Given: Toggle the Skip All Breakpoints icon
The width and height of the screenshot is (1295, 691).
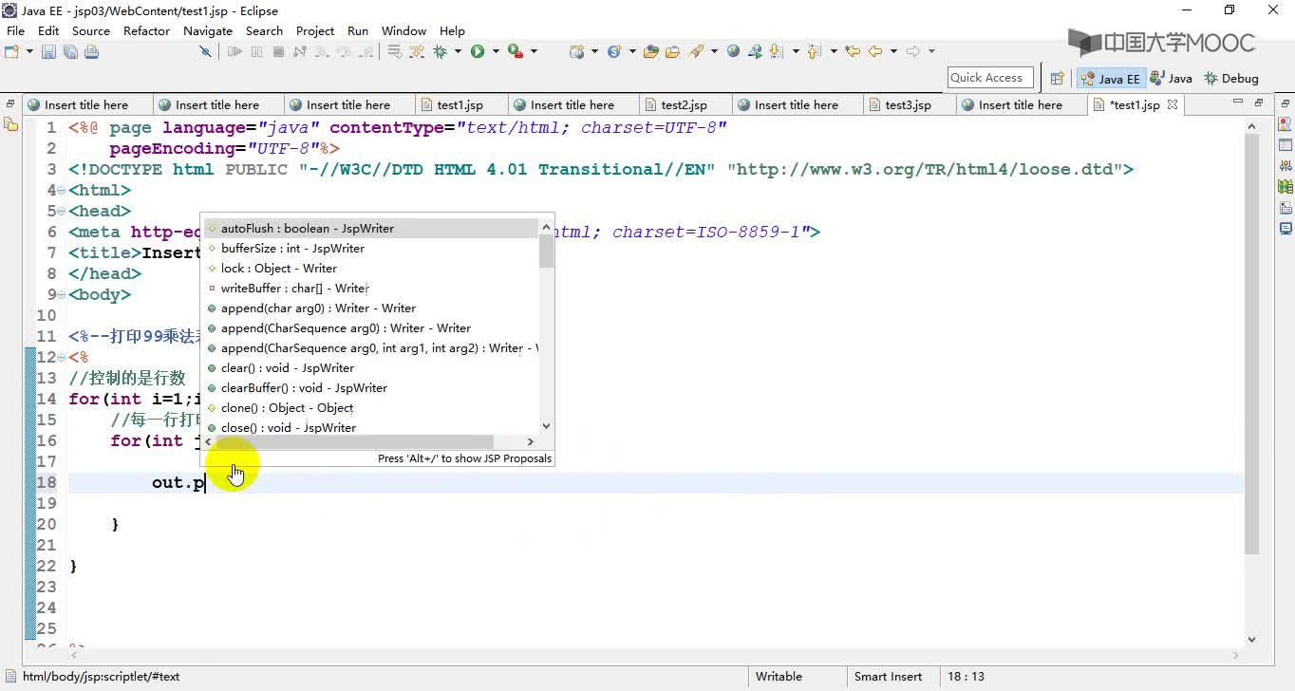Looking at the screenshot, I should (x=205, y=51).
